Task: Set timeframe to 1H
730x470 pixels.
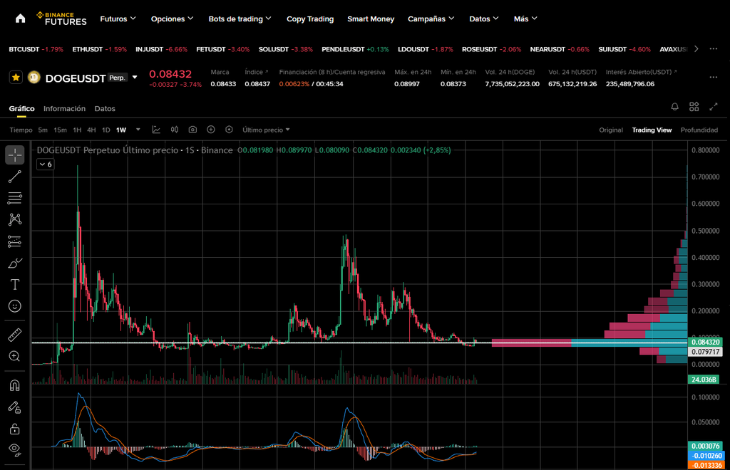Action: 77,130
